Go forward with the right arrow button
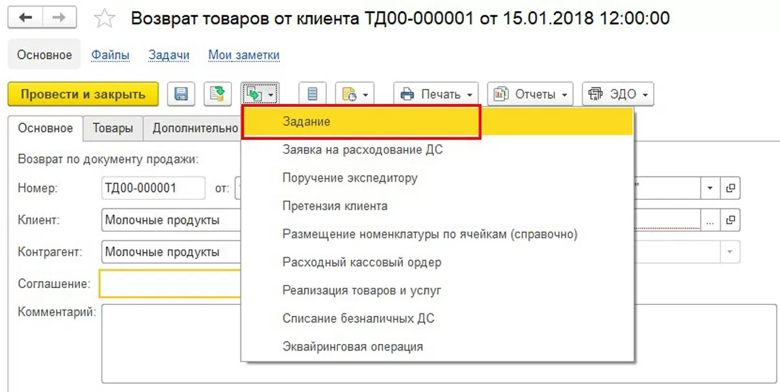This screenshot has height=392, width=780. pos(58,18)
